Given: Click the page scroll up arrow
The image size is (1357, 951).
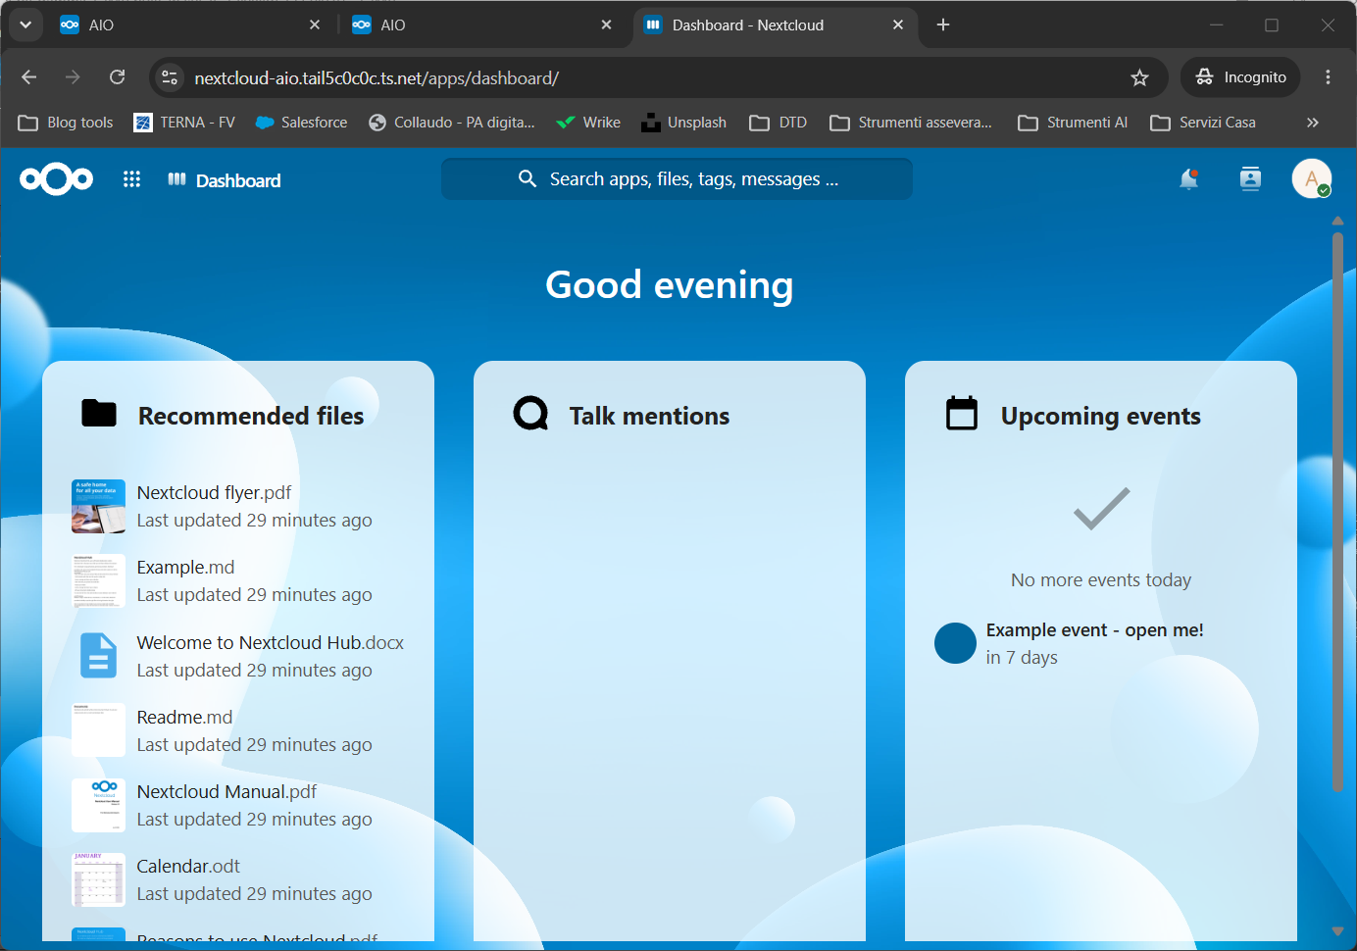Looking at the screenshot, I should (1337, 221).
